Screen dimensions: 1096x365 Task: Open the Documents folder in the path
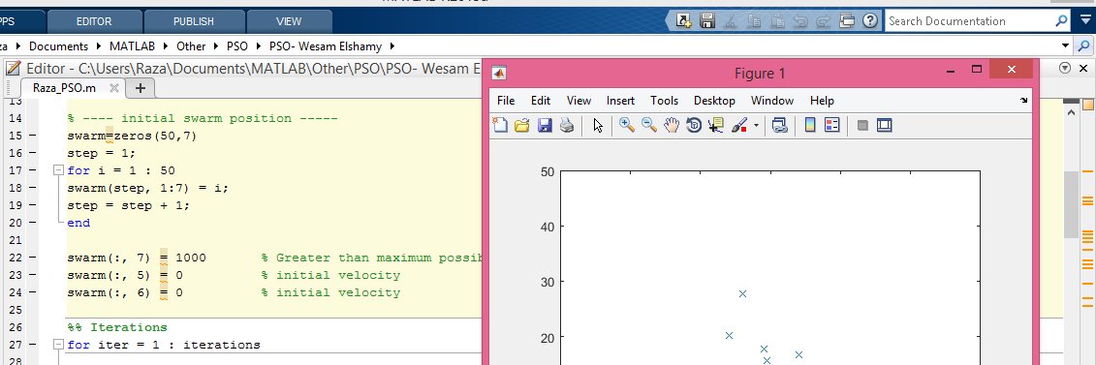click(x=59, y=46)
